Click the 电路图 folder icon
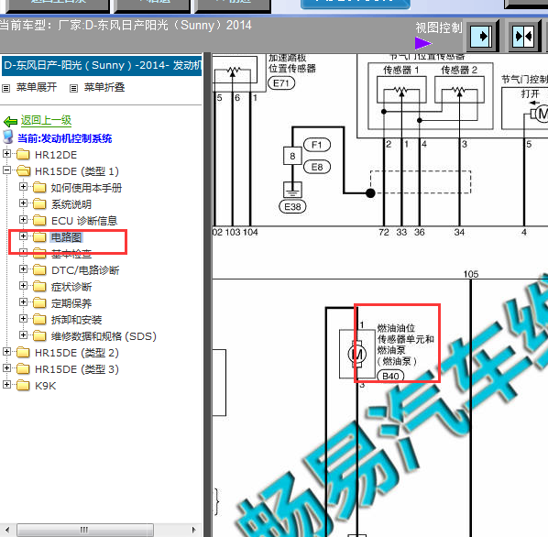This screenshot has width=548, height=537. click(x=39, y=236)
